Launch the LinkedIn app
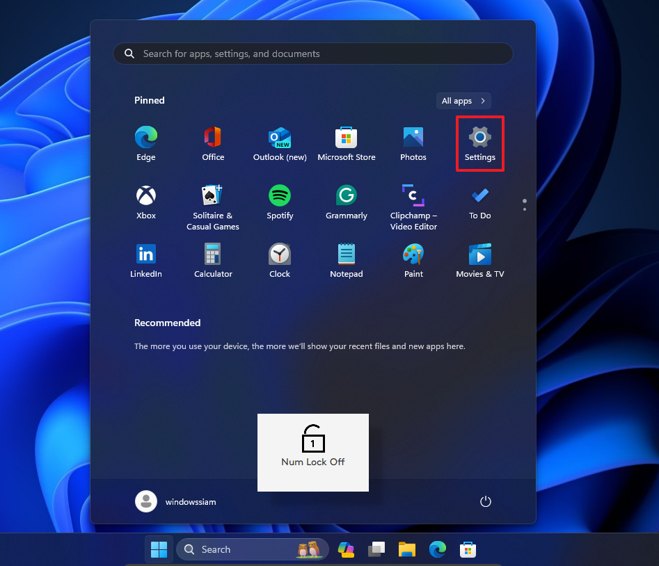This screenshot has height=566, width=659. click(146, 261)
